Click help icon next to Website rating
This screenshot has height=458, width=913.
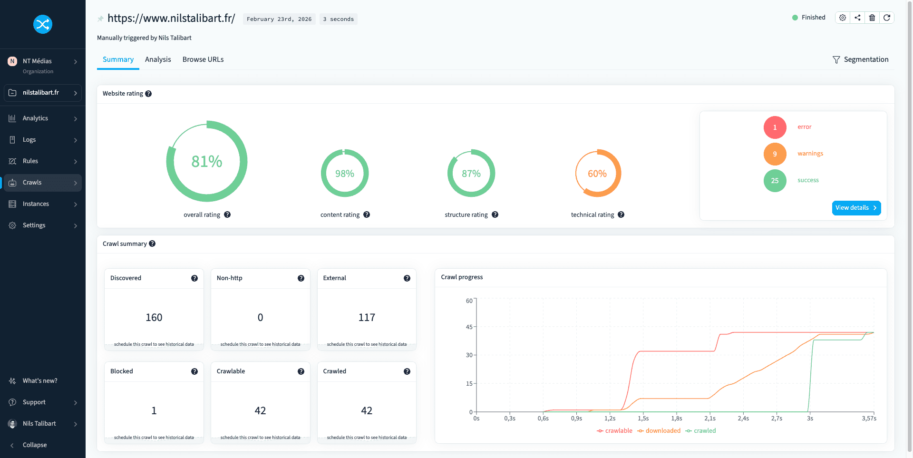pos(148,94)
